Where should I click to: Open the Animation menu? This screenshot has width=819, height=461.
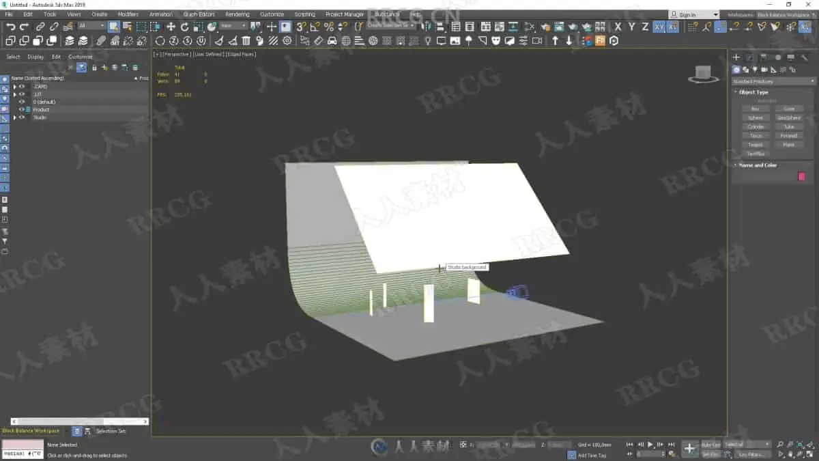[x=161, y=14]
